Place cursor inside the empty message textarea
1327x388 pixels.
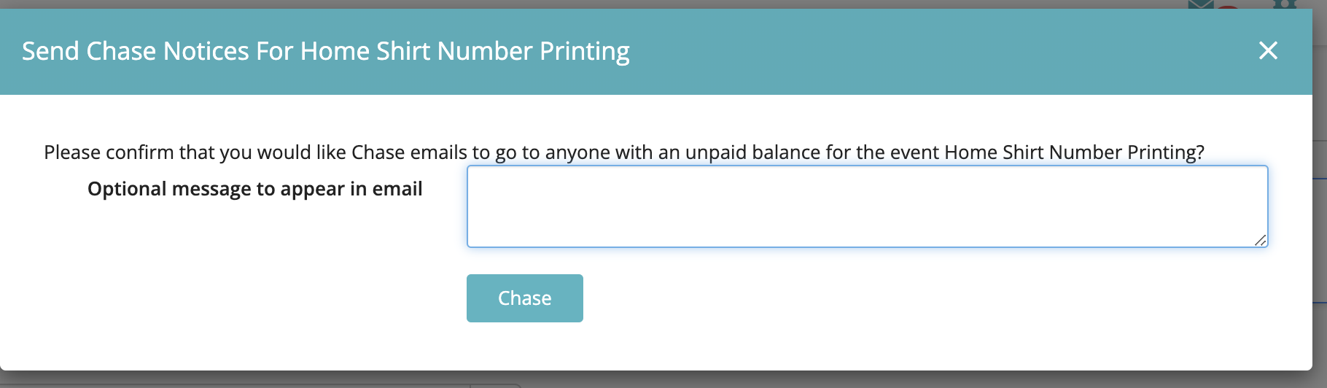click(x=867, y=206)
